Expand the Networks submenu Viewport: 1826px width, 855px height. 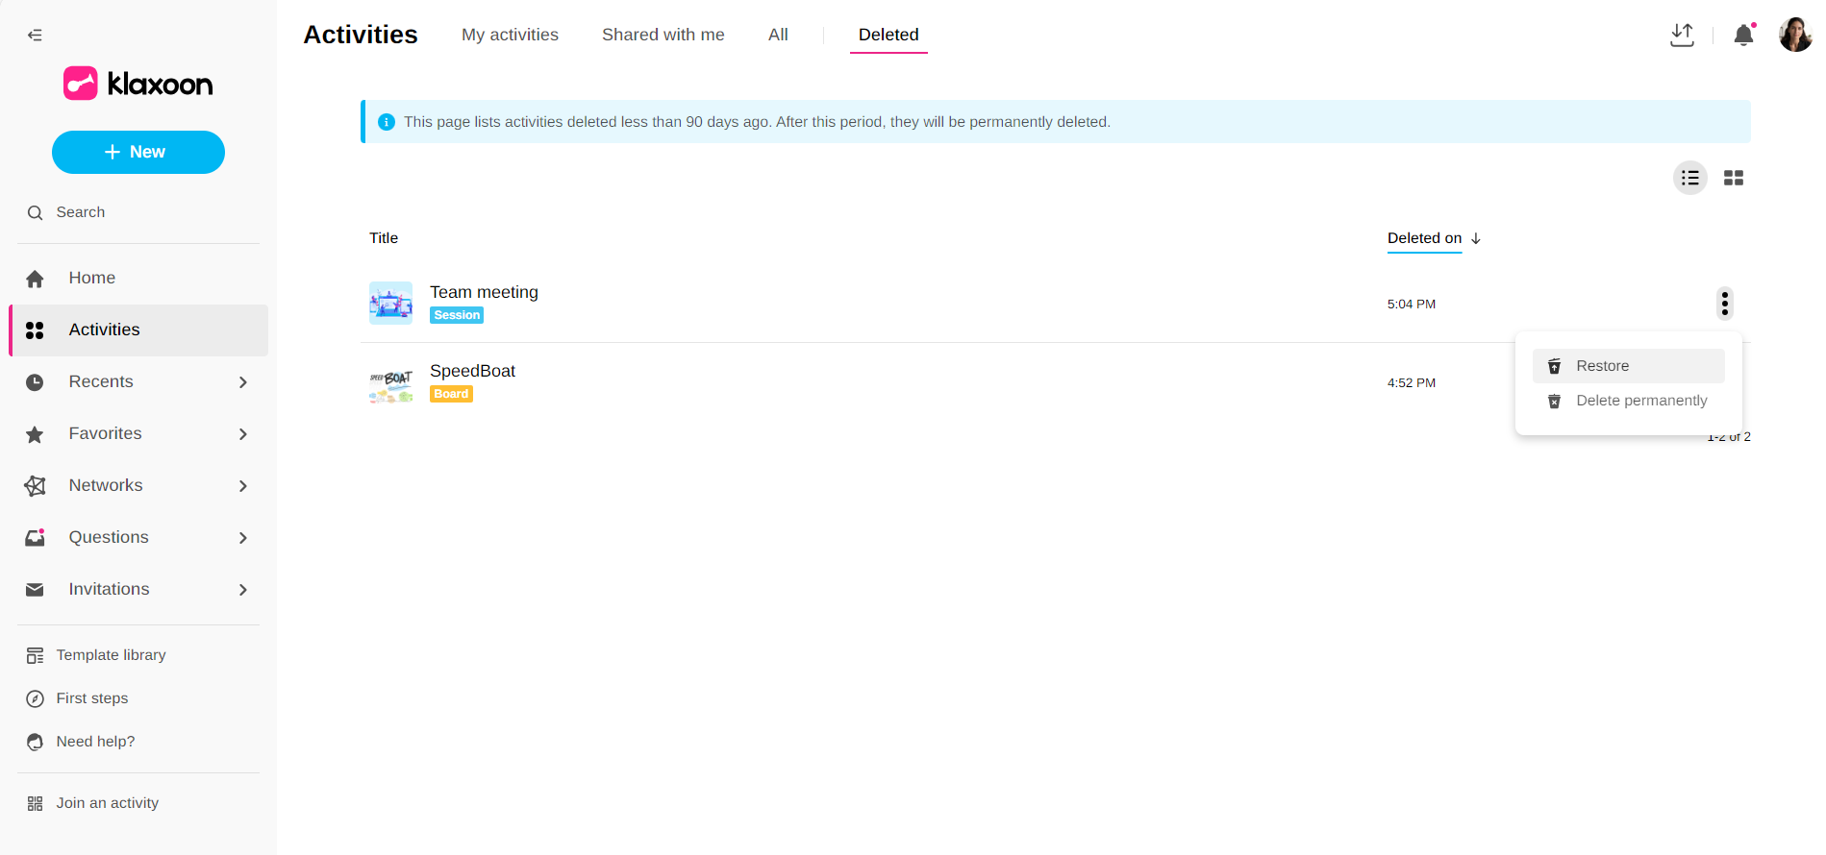click(242, 486)
